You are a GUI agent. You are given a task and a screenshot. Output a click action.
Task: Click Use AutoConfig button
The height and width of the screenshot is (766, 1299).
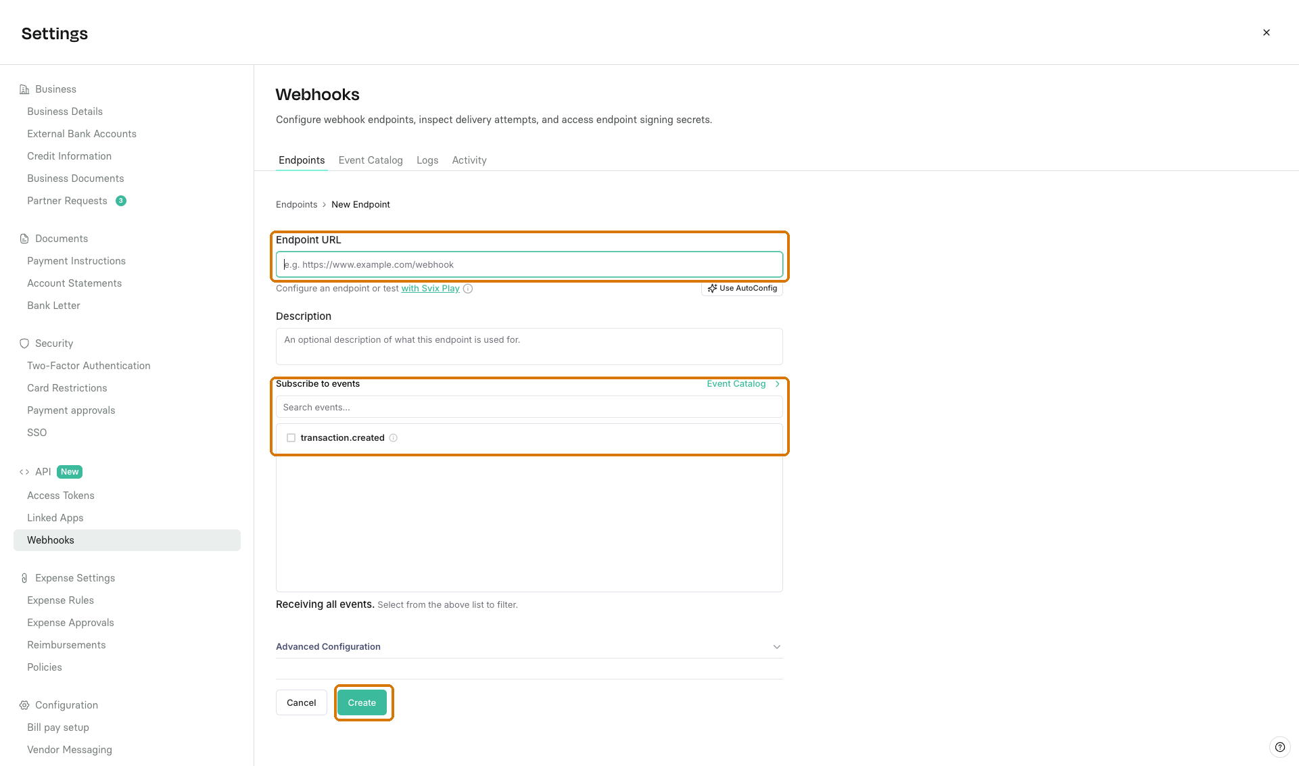tap(742, 289)
